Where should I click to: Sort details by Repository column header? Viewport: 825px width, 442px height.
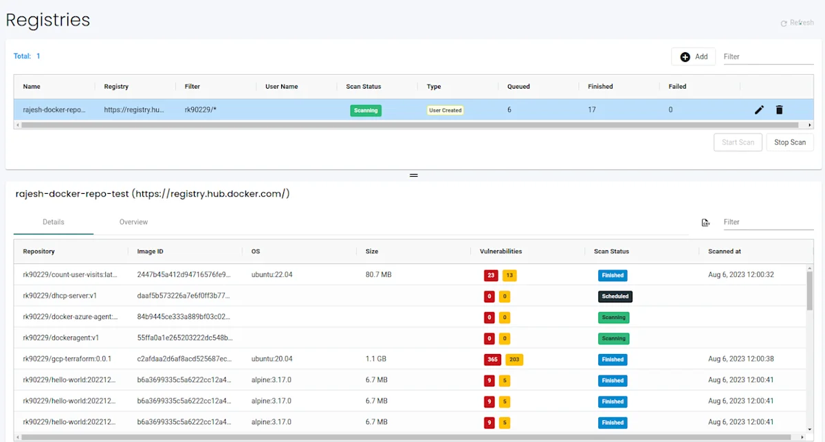click(x=38, y=252)
